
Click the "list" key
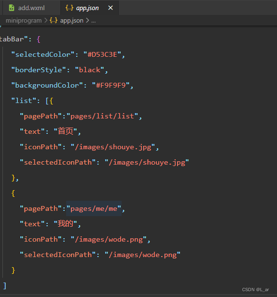click(24, 101)
